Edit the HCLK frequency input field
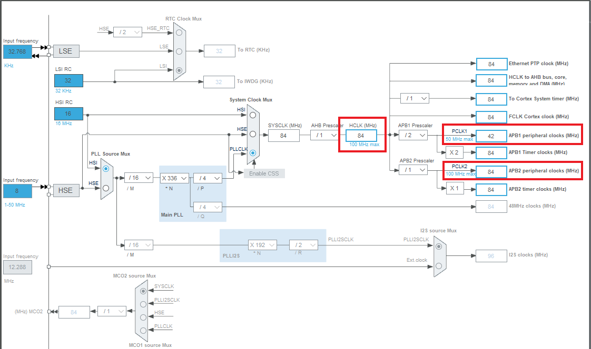 point(361,135)
